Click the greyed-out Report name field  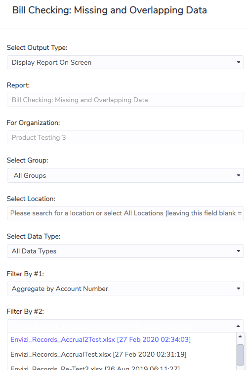125,100
